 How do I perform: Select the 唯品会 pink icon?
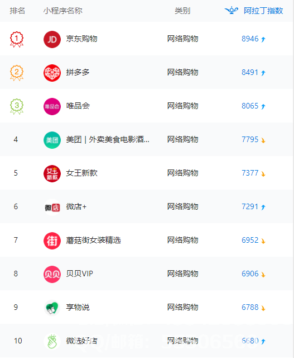52,106
